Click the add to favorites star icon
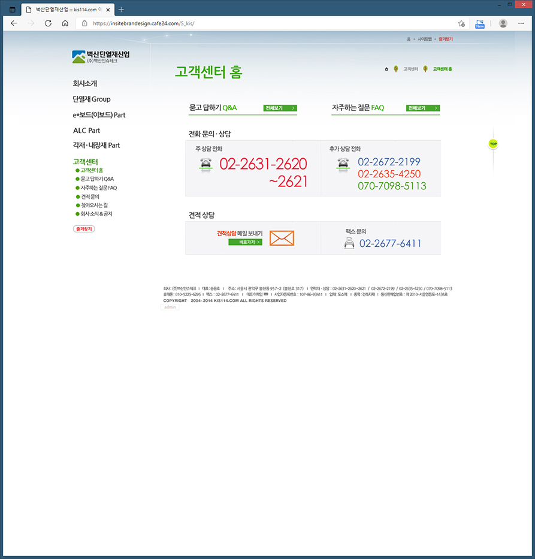This screenshot has width=535, height=559. point(461,23)
